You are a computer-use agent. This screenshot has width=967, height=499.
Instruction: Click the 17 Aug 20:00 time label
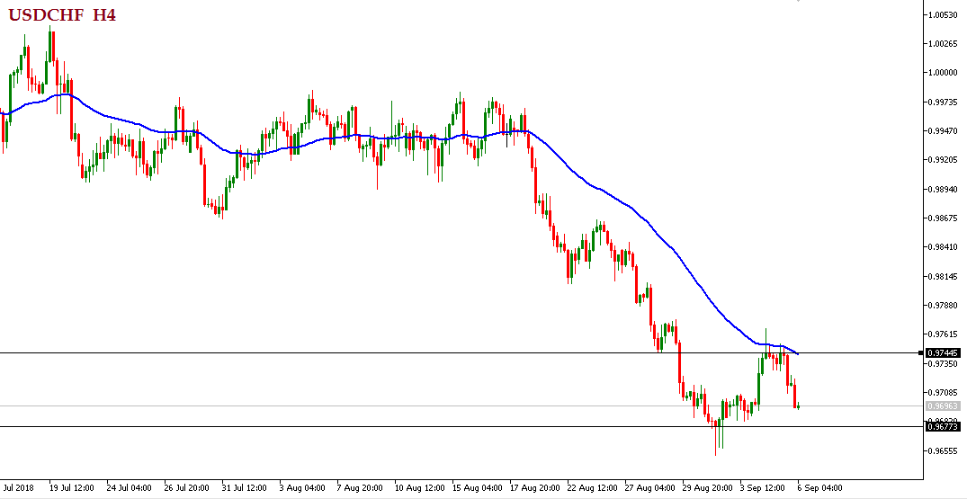coord(533,488)
